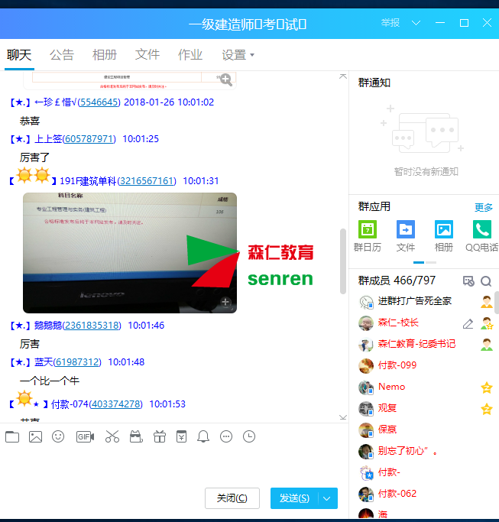Open the emoji smiley picker
499x522 pixels.
click(x=58, y=436)
